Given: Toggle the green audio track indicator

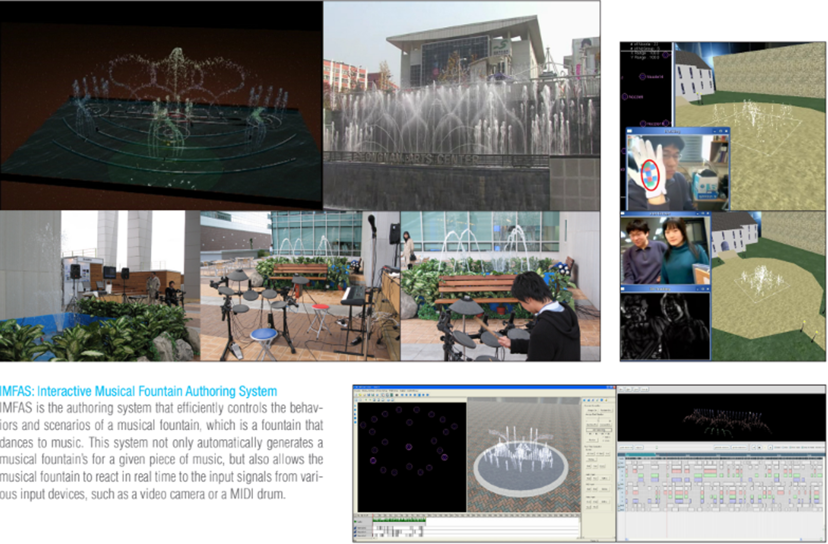Looking at the screenshot, I should [x=356, y=520].
